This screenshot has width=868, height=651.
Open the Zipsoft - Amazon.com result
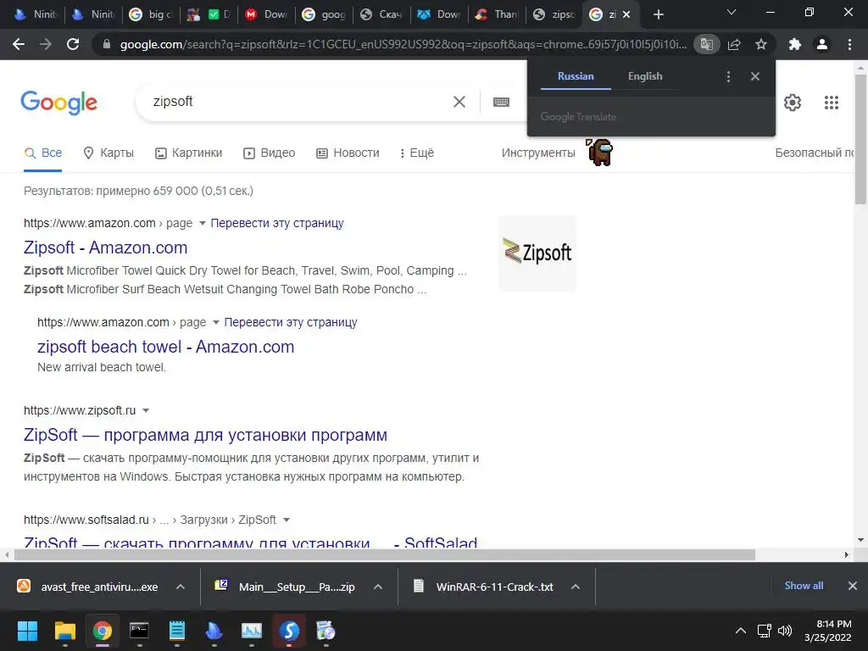[x=105, y=248]
